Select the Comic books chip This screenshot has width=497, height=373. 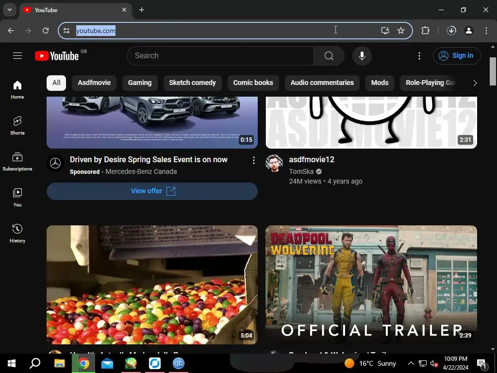coord(253,83)
